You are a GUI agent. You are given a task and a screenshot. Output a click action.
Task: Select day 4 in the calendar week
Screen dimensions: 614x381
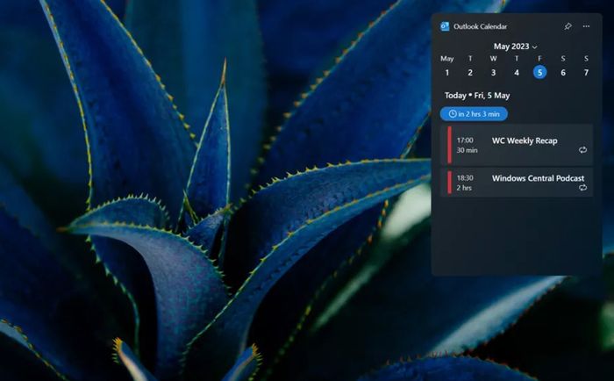[x=517, y=73]
